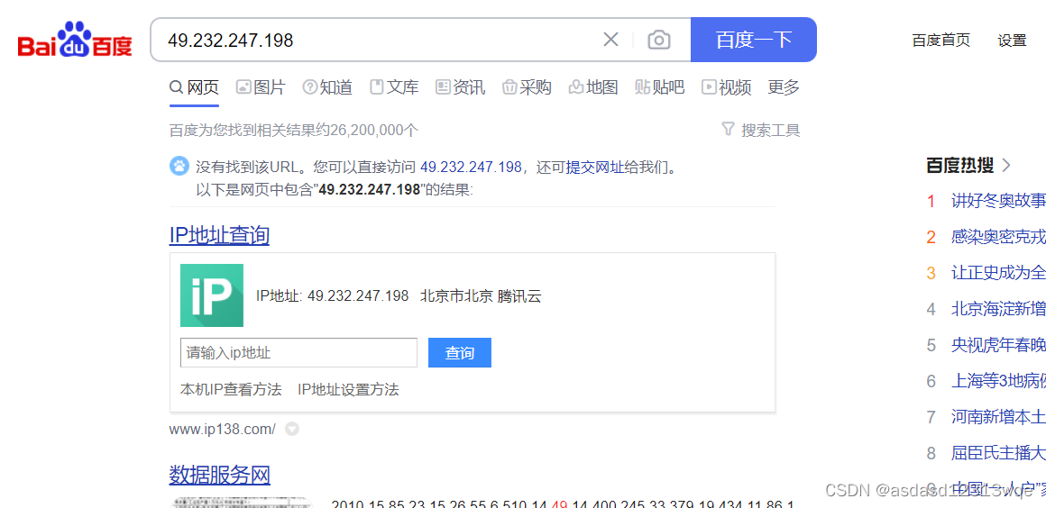1046x508 pixels.
Task: Open hot search item 河南新增本土
Action: click(x=998, y=417)
